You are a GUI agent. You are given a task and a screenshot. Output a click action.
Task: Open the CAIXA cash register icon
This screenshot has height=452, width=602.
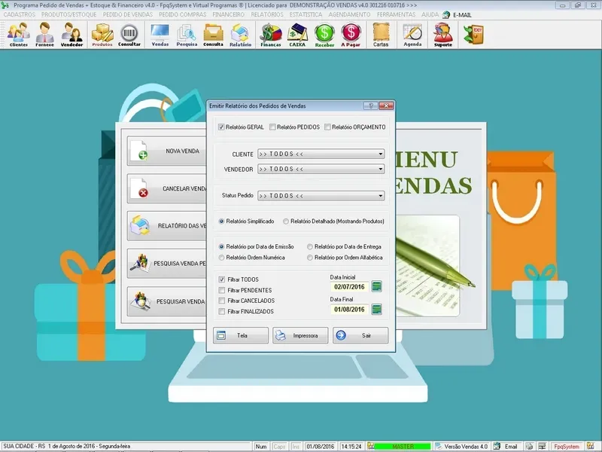coord(297,35)
